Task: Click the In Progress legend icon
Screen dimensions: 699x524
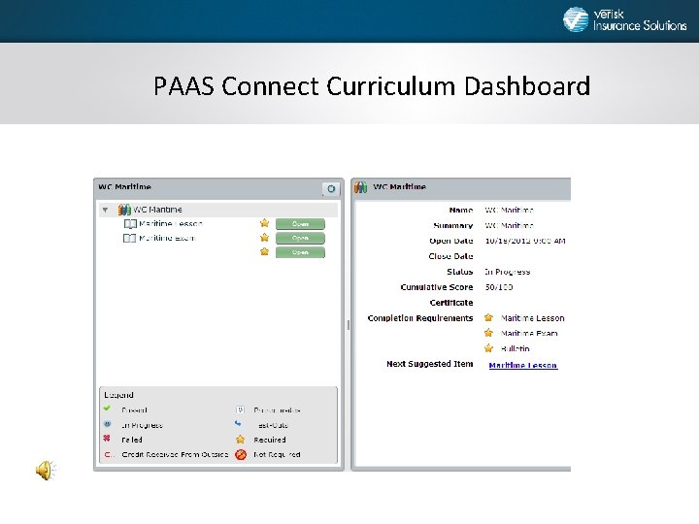Action: click(108, 424)
